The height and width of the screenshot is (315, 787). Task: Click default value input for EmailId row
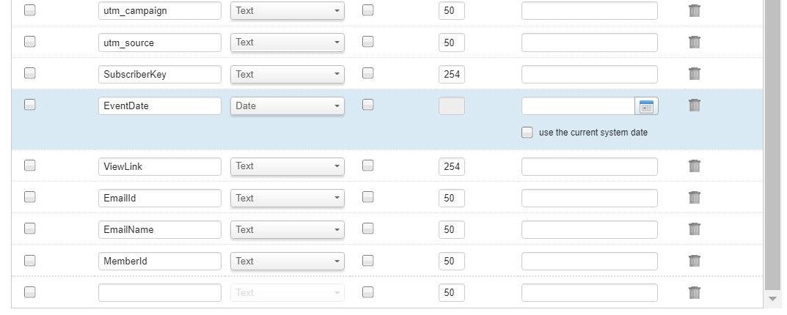coord(589,199)
